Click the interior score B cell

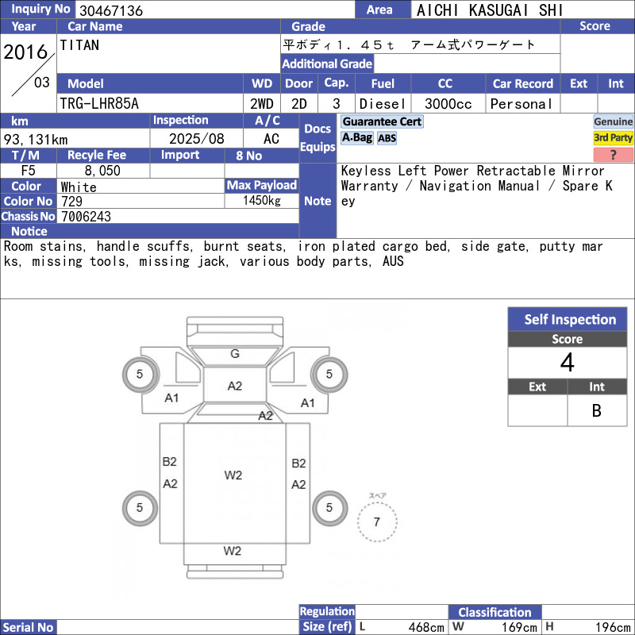coord(597,410)
